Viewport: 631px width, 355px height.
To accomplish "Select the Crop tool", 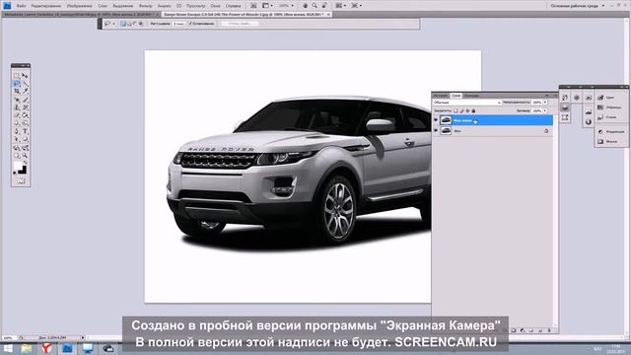I will coord(17,92).
